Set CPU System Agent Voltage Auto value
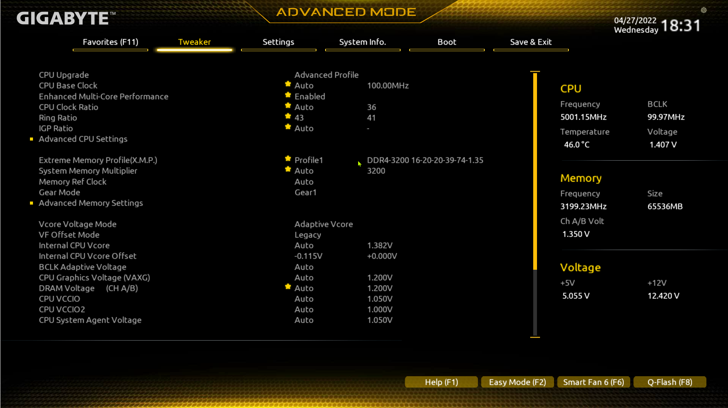Screen dimensions: 728x408 [304, 320]
